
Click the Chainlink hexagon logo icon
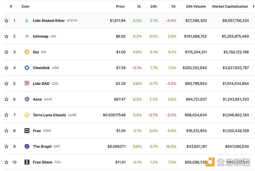[27, 68]
